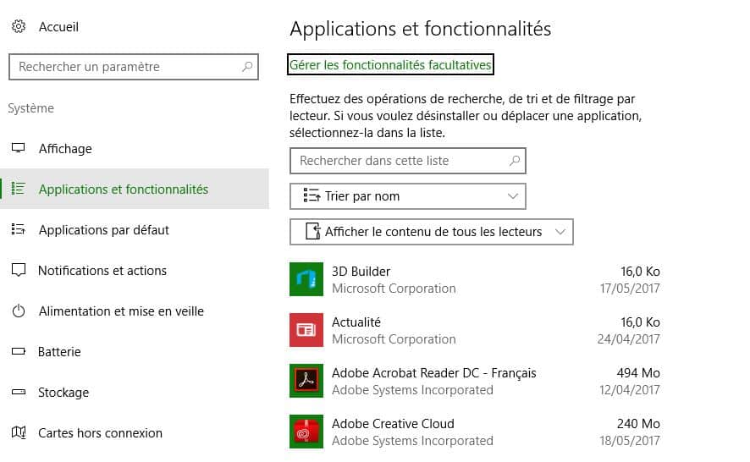The height and width of the screenshot is (462, 750).
Task: Click the magnifier in settings search box
Action: (247, 67)
